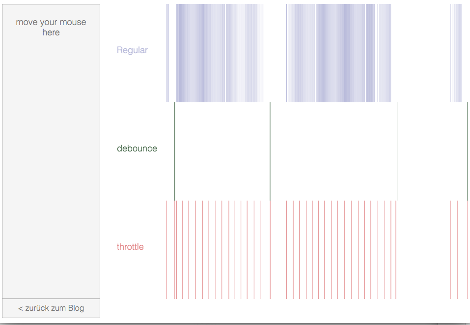The width and height of the screenshot is (470, 325).
Task: Click the second large purple Regular event block
Action: 331,53
